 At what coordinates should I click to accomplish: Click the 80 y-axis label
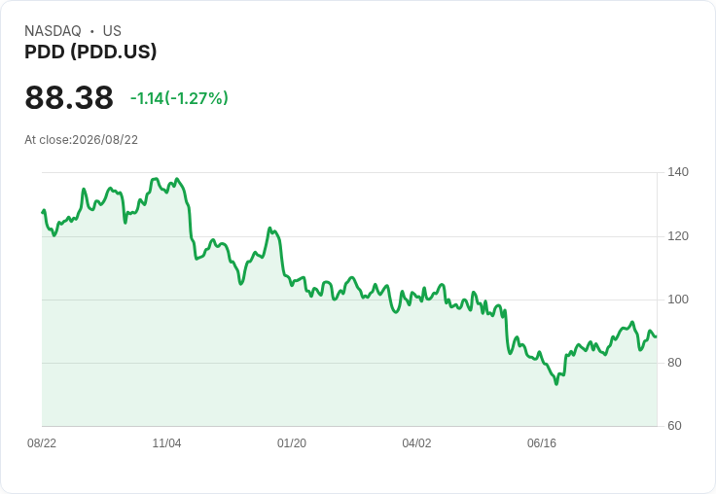click(x=674, y=363)
